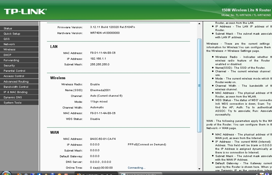Image resolution: width=272 pixels, height=175 pixels.
Task: Select the QSS menu entry
Action: pos(19,39)
